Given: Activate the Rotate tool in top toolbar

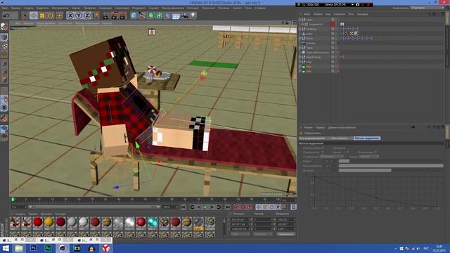Looking at the screenshot, I should click(x=51, y=15).
